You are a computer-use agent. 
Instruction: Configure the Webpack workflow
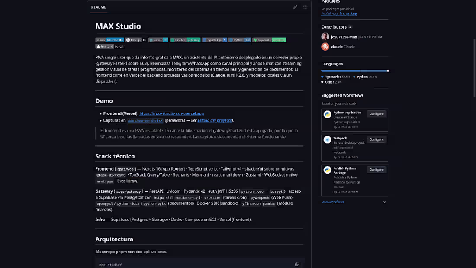(x=376, y=139)
